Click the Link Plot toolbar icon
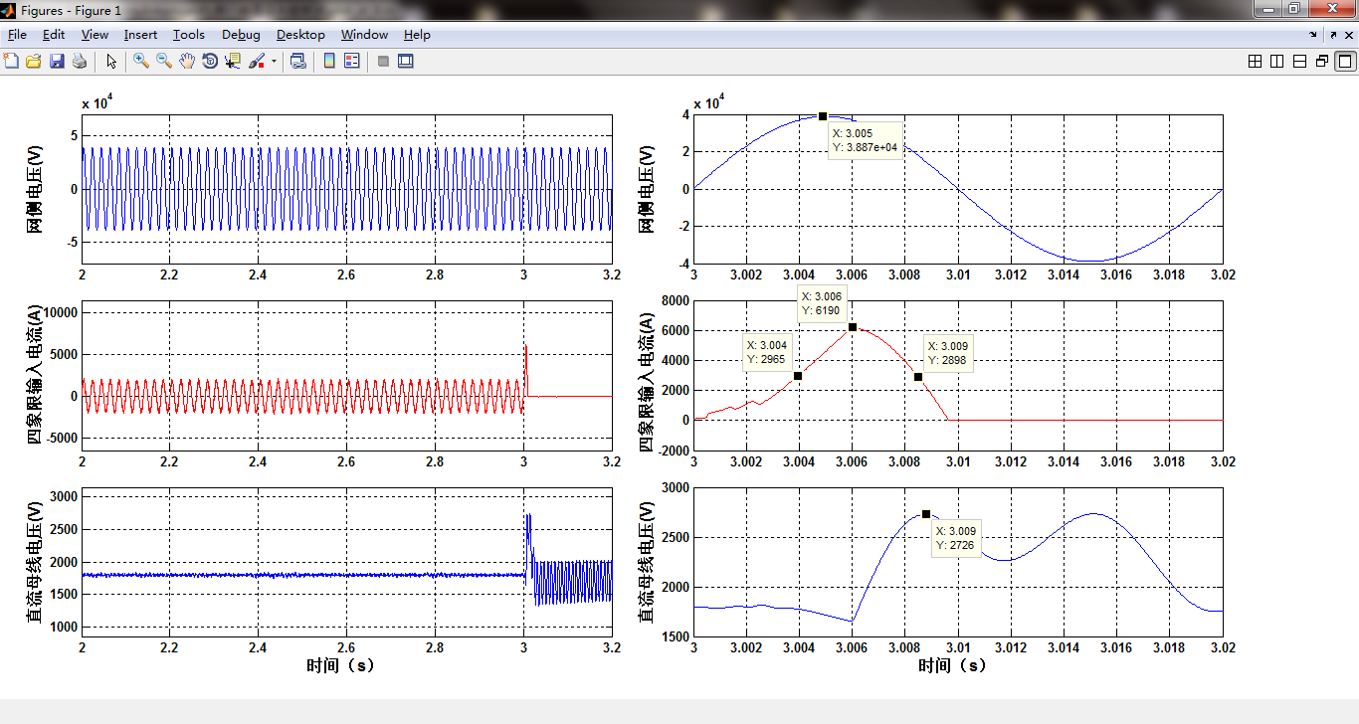Viewport: 1359px width, 724px height. coord(297,61)
